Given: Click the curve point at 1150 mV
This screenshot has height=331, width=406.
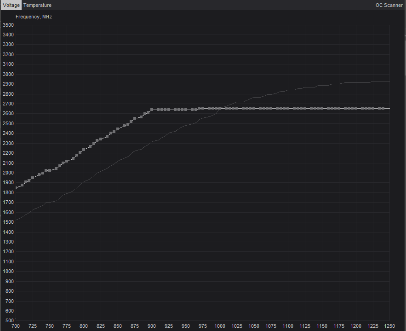Looking at the screenshot, I should 322,108.
